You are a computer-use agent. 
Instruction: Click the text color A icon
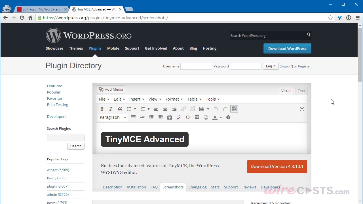pyautogui.click(x=215, y=117)
